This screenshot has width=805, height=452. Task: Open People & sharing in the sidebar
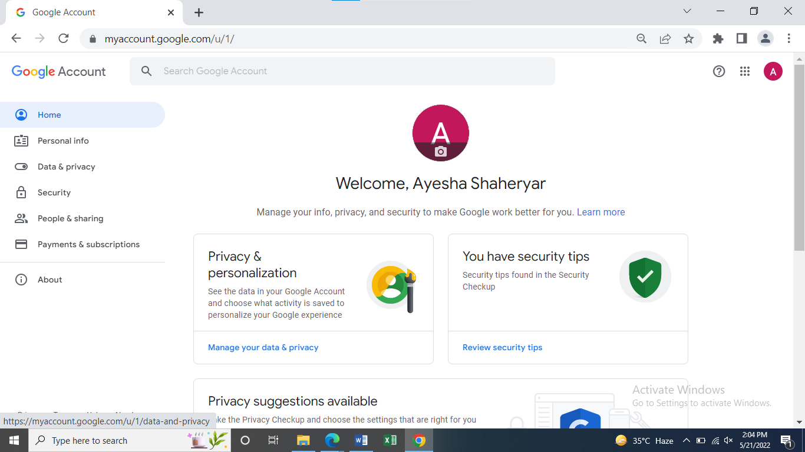pyautogui.click(x=83, y=218)
